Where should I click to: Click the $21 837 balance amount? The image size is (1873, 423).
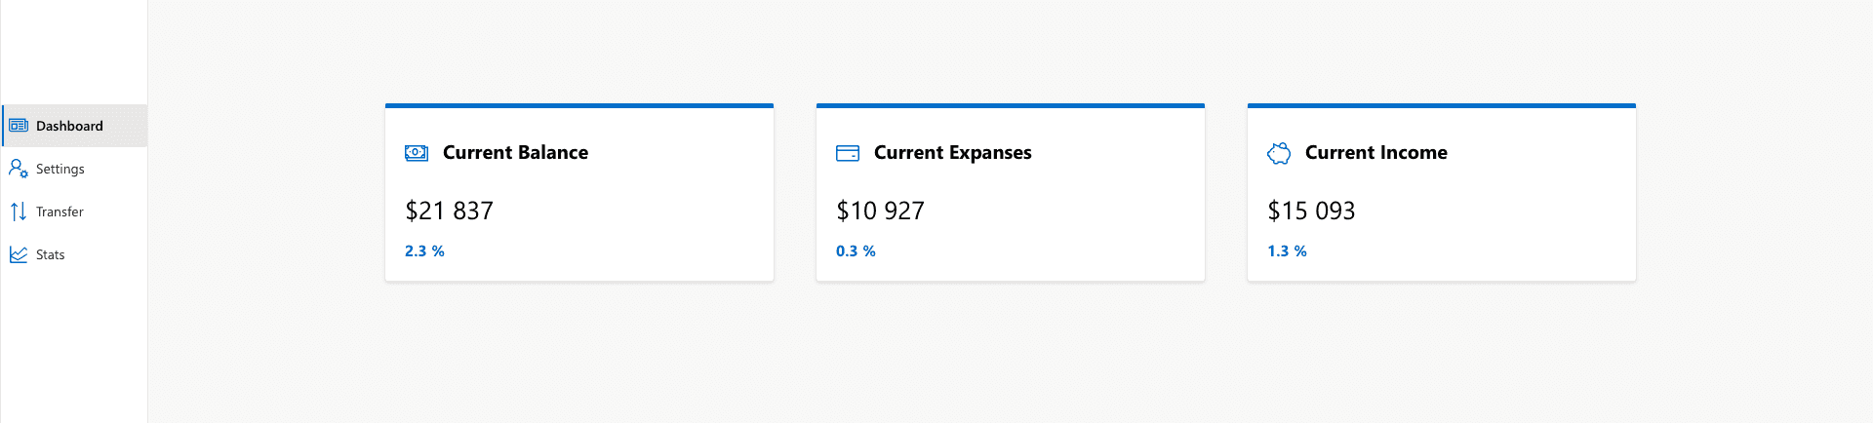tap(449, 211)
